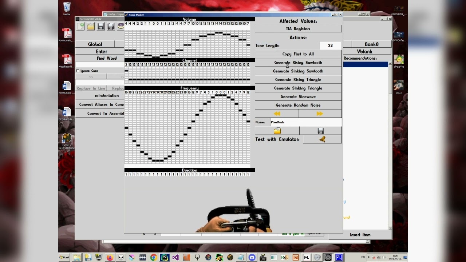Click Generate Random Noise
466x262 pixels.
click(298, 105)
